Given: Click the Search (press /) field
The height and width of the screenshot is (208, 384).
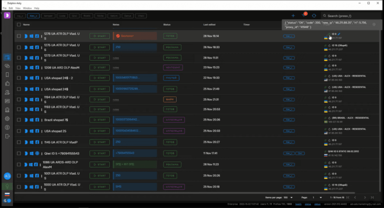Looking at the screenshot, I should 350,16.
